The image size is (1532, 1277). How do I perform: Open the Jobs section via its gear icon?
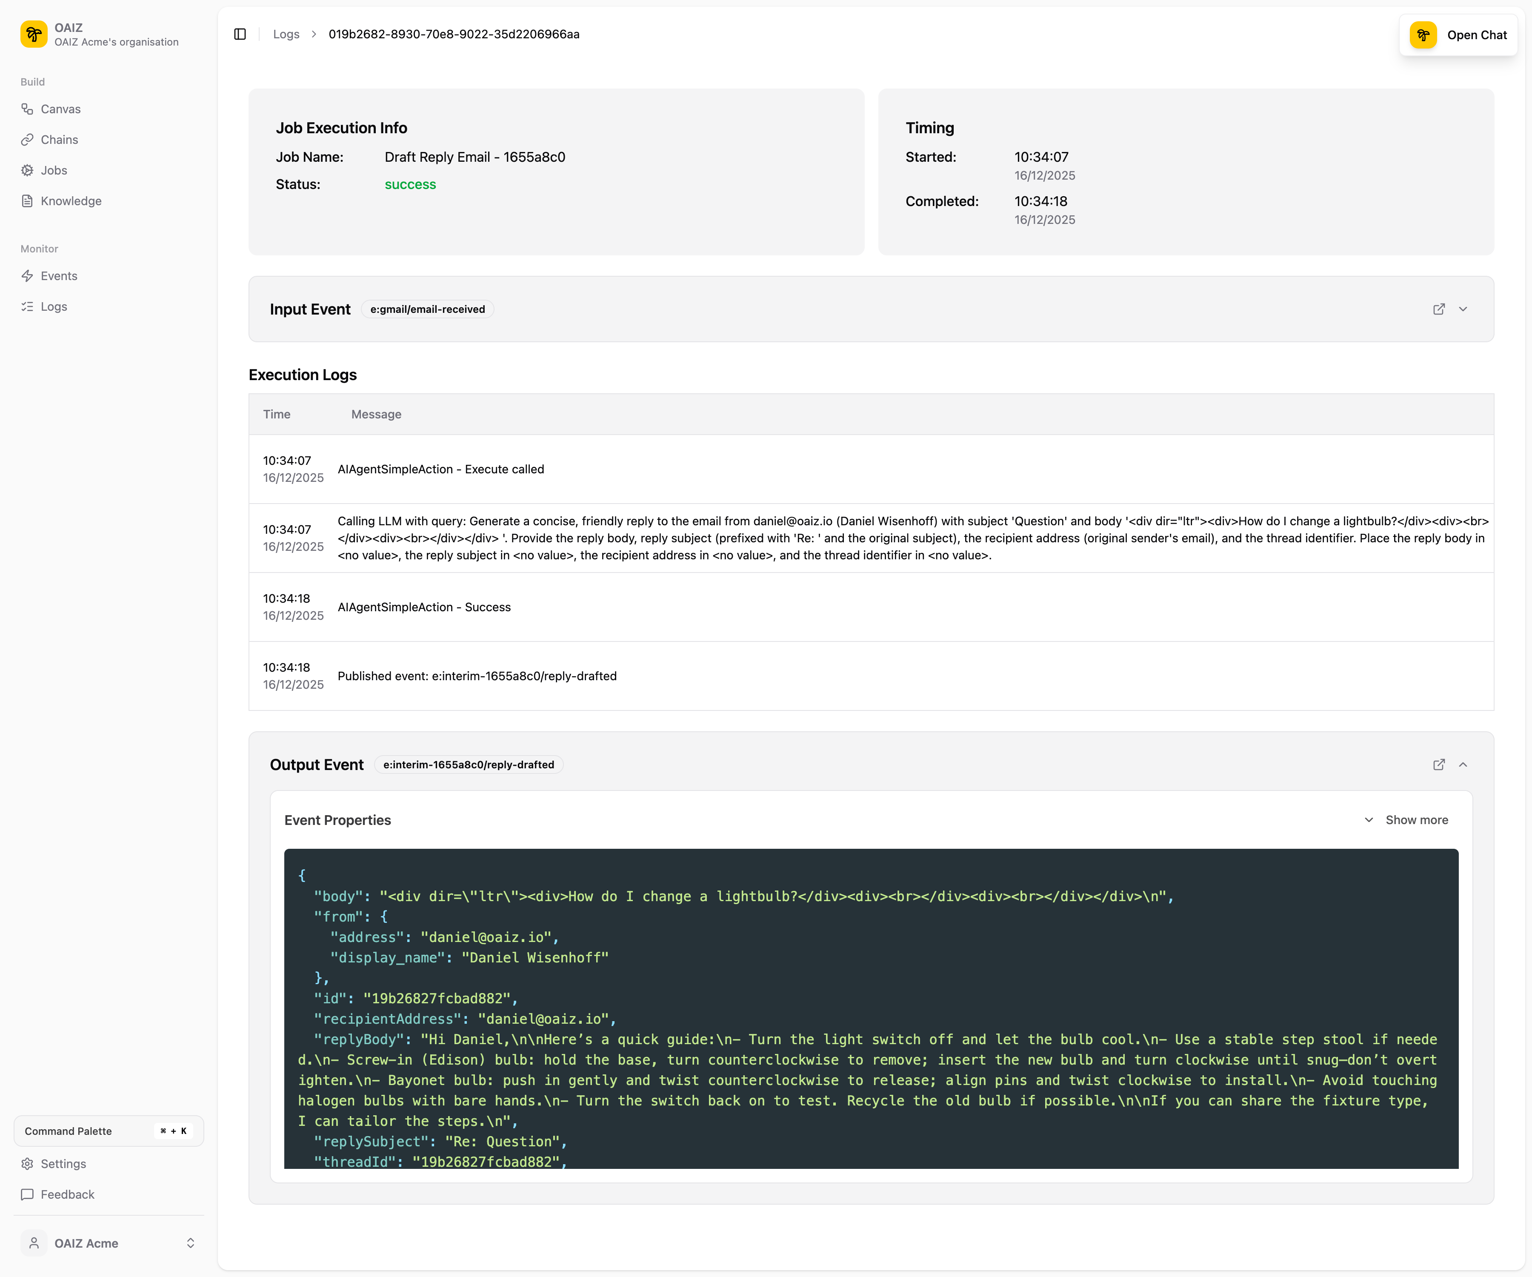click(x=28, y=170)
